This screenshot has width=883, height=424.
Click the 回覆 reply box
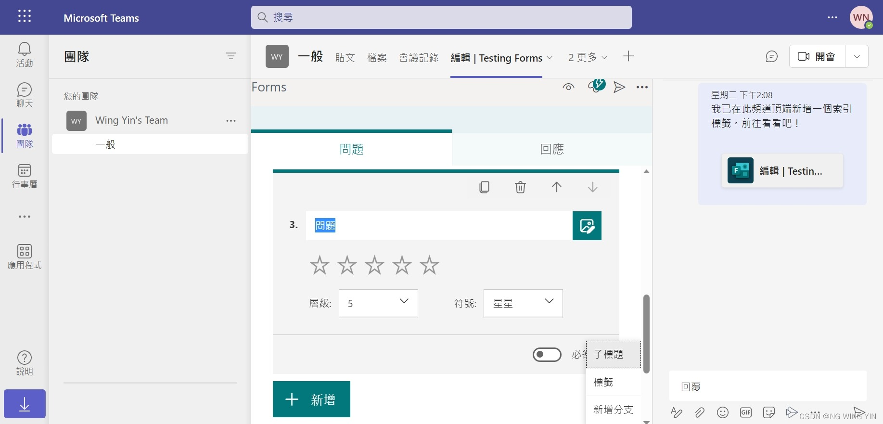pyautogui.click(x=768, y=386)
